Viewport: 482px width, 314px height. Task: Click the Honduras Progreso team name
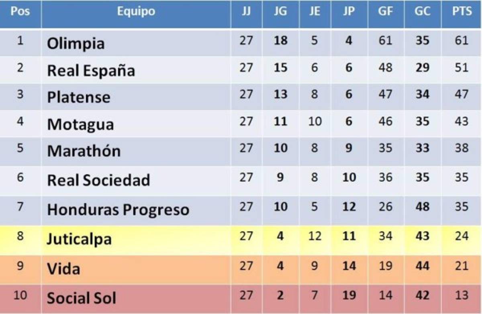point(118,210)
